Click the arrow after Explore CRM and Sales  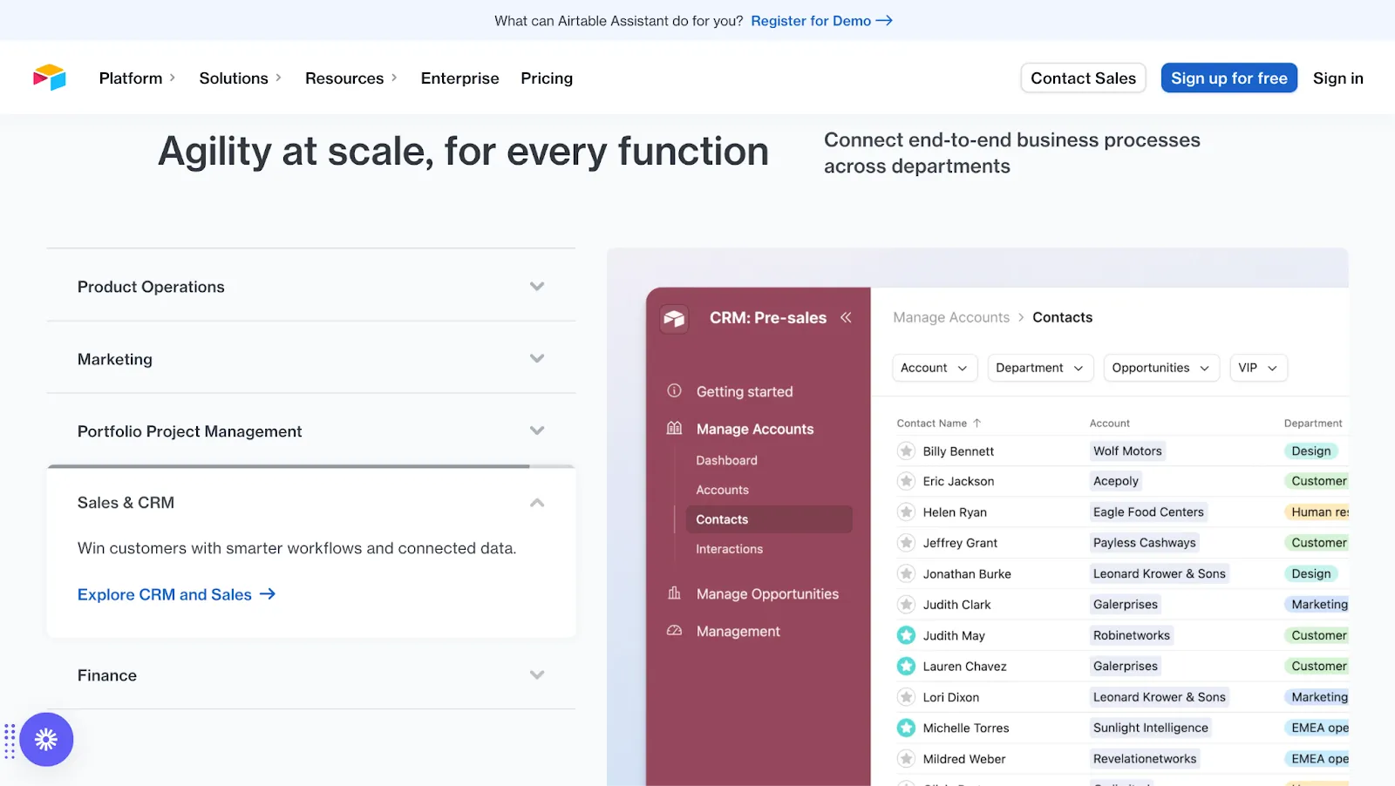(268, 593)
